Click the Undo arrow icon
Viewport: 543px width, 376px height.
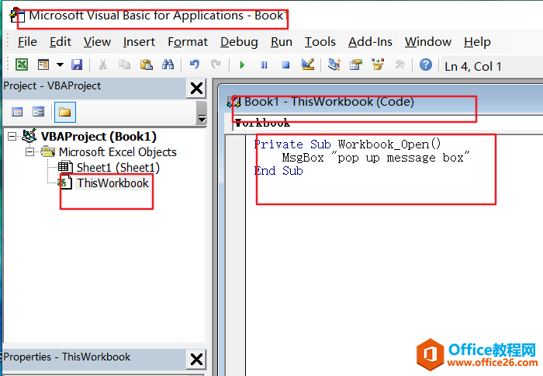[194, 64]
